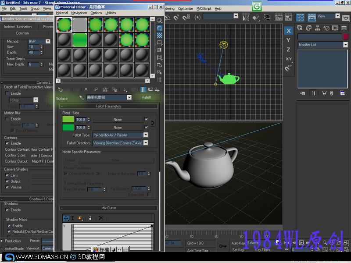Expand the Falloff Direction dropdown
Image resolution: width=351 pixels, height=263 pixels.
pyautogui.click(x=146, y=143)
